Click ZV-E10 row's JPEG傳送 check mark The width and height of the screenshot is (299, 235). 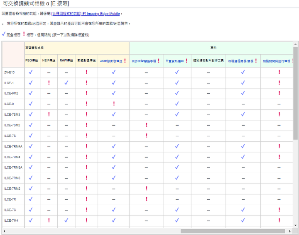(30, 72)
